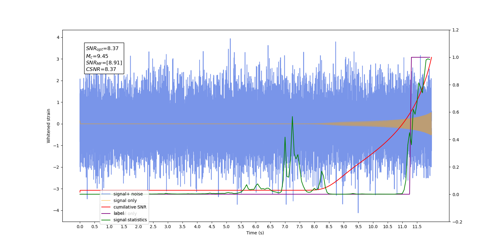
Task: Click the right y-axis tick label −0.2
Action: click(457, 222)
